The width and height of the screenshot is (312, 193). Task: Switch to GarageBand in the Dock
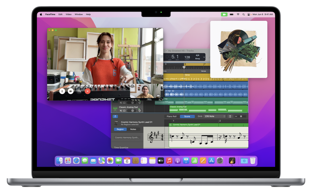[x=232, y=160]
